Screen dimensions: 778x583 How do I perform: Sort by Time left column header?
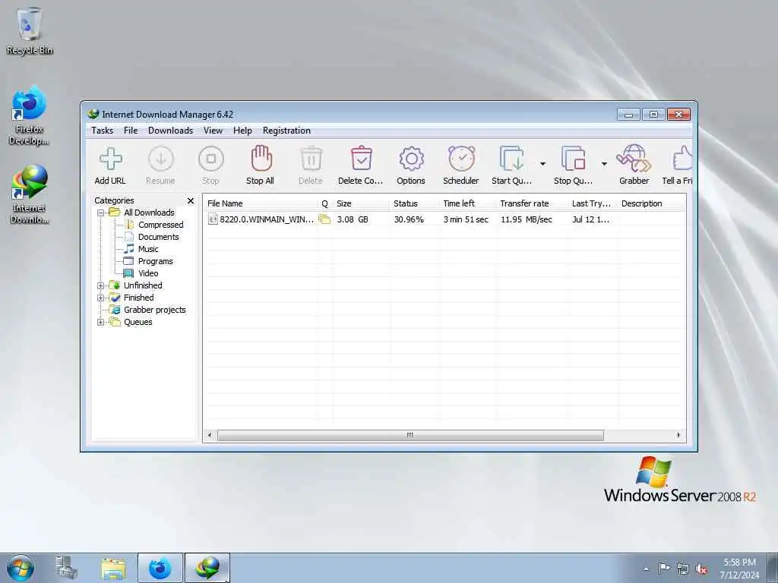467,203
